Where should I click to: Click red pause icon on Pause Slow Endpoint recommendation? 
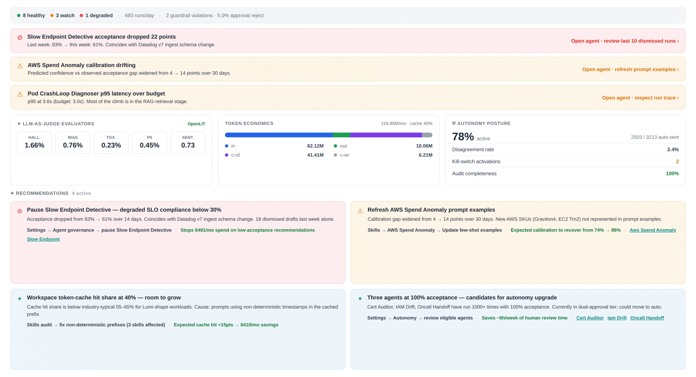point(20,211)
